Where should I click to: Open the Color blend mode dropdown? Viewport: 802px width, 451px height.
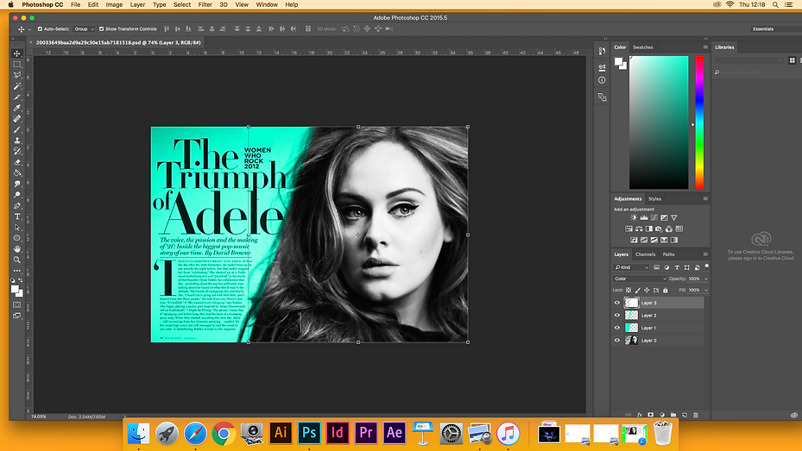coord(640,279)
